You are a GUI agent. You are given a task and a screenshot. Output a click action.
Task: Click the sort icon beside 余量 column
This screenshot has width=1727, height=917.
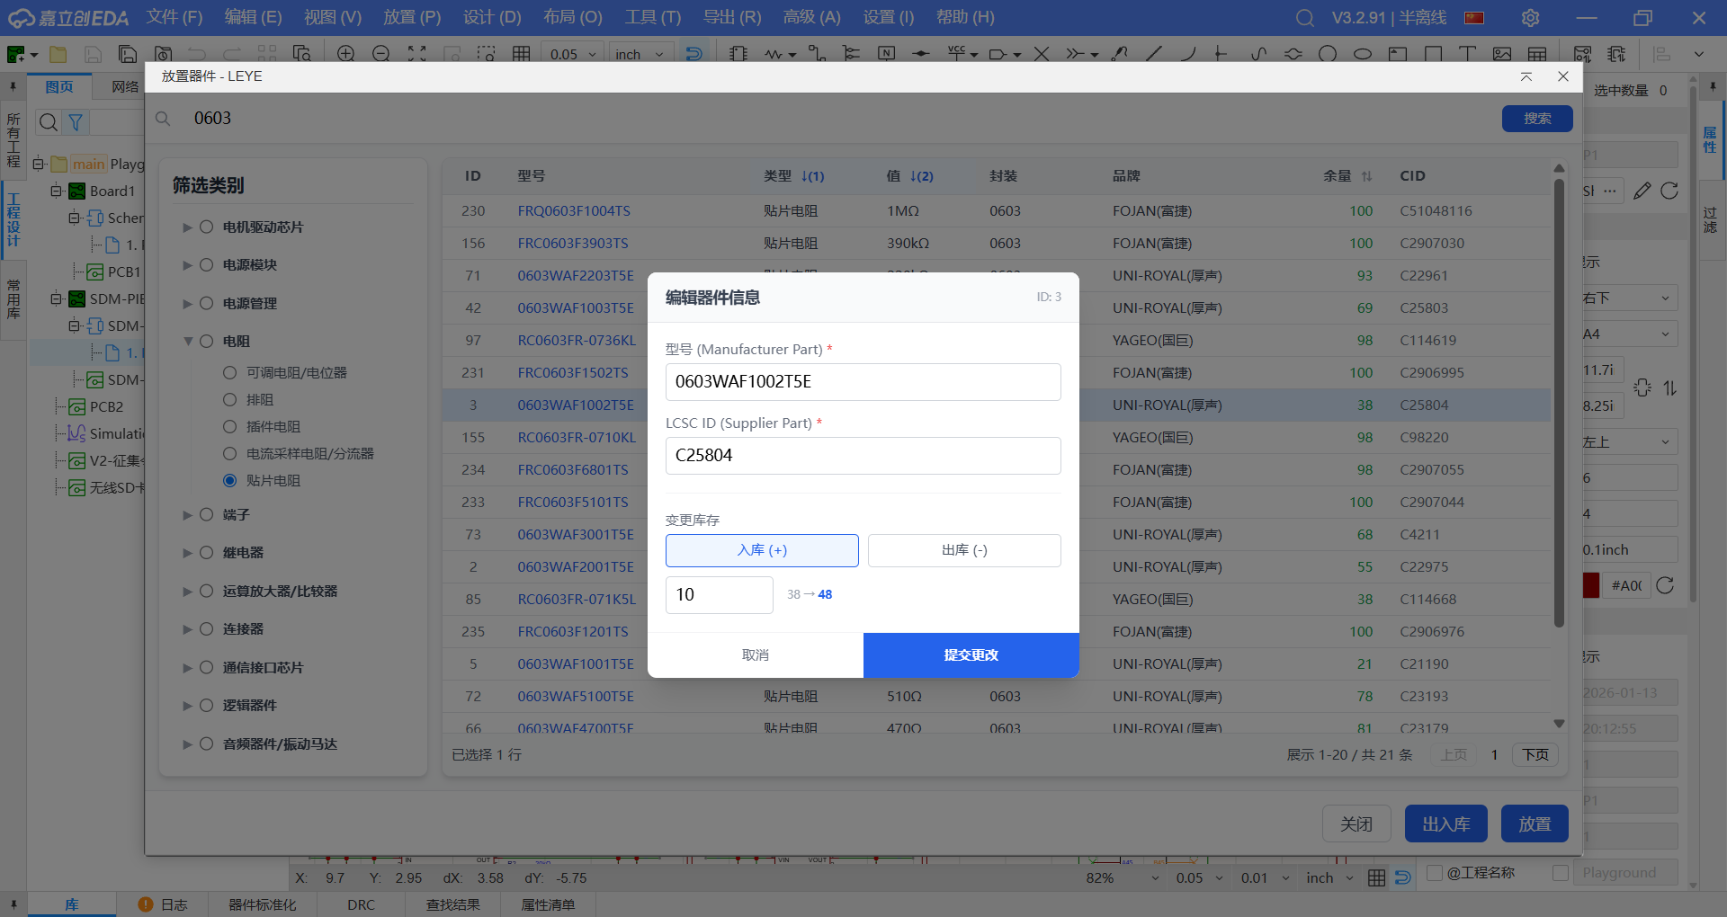tap(1367, 176)
